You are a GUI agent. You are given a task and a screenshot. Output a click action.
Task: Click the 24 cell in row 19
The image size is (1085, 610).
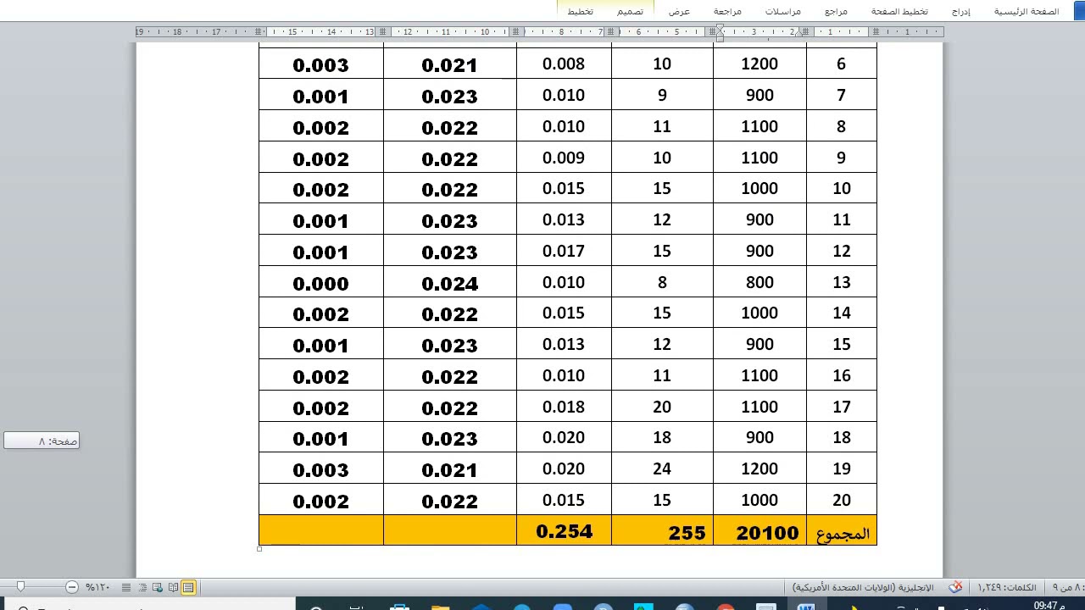[x=662, y=469]
